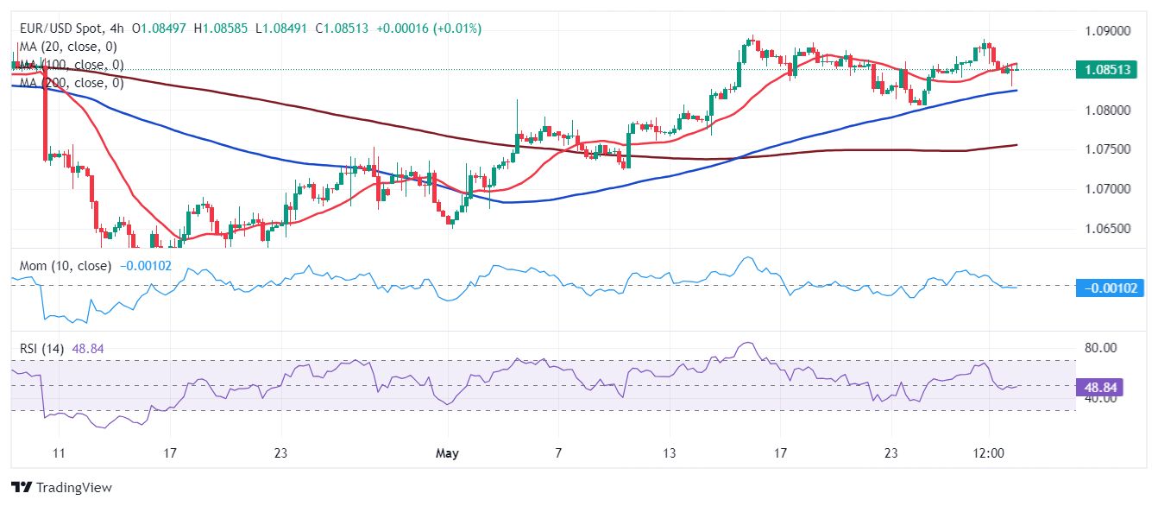Click the EUR/USD Spot symbol title
Image resolution: width=1158 pixels, height=506 pixels.
[x=62, y=28]
